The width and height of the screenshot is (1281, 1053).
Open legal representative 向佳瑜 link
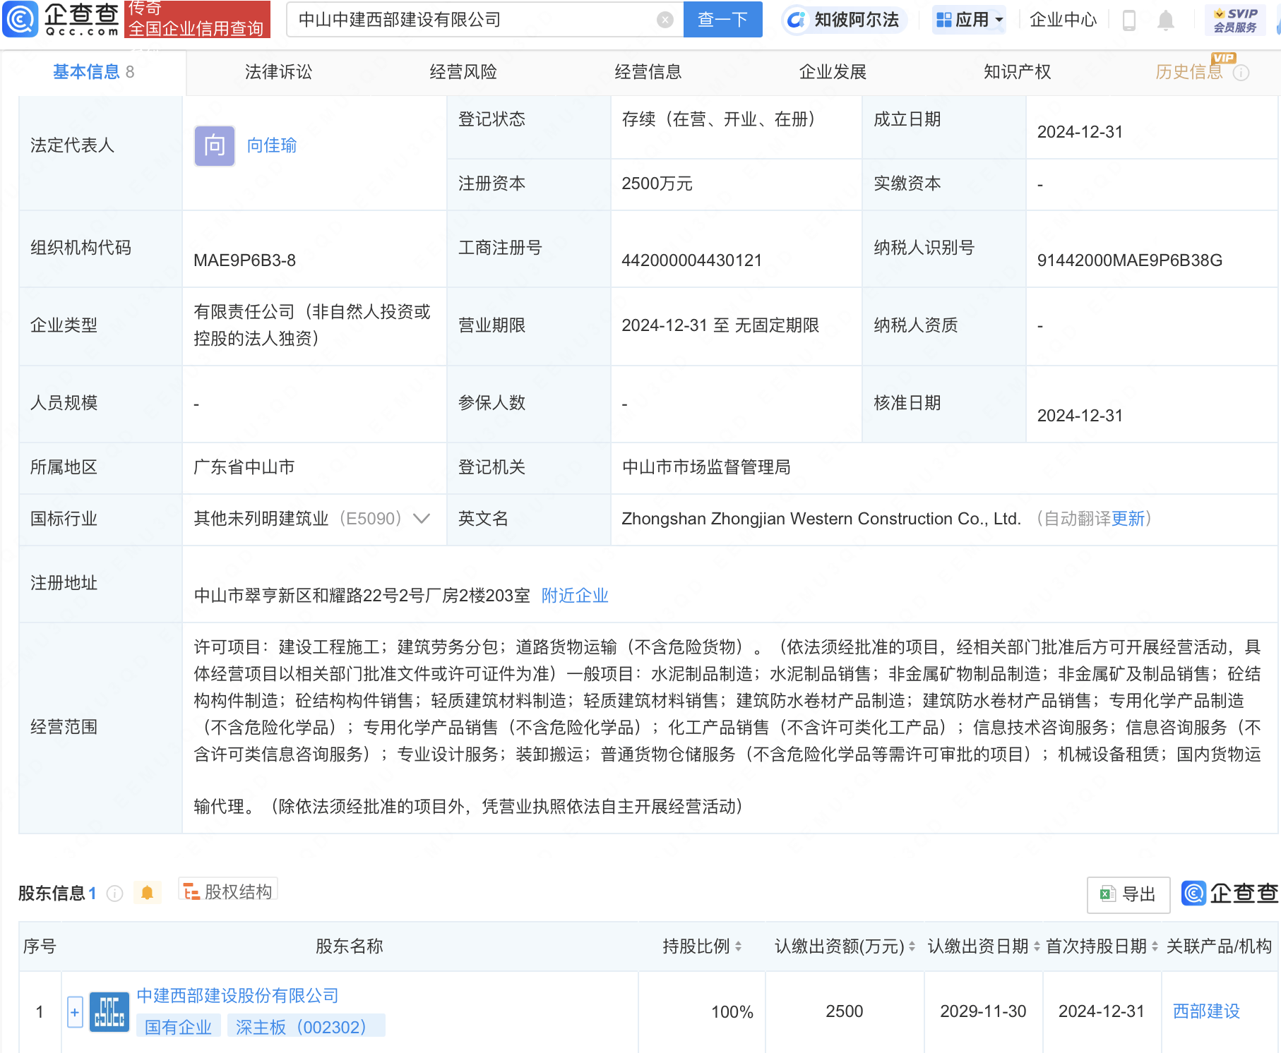click(272, 145)
